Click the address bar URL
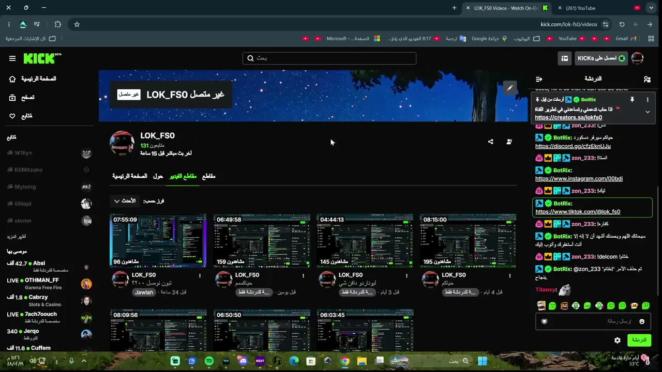 [569, 24]
